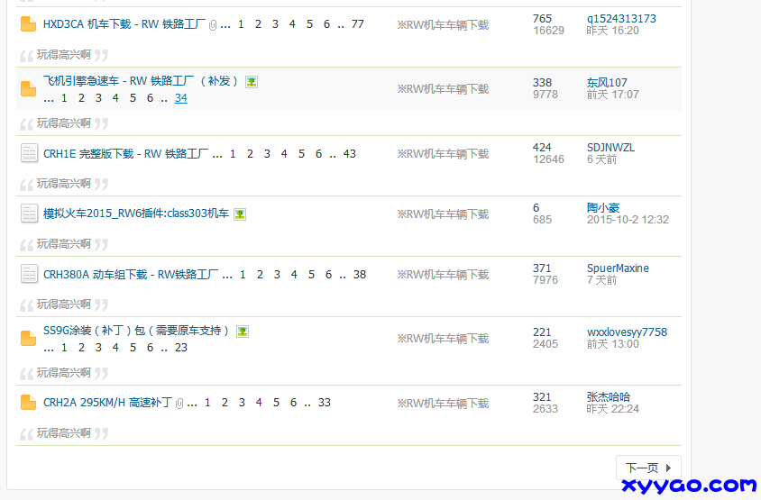Open ※RW机车车辆下载 forum in CRH1E row
Viewport: 761px width, 500px height.
click(443, 154)
